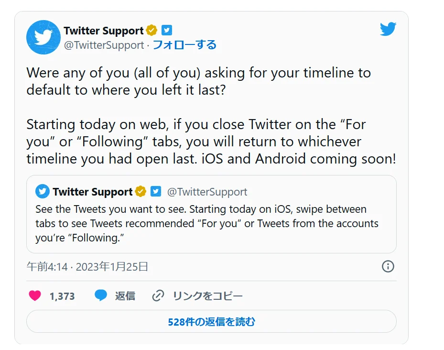Click the gold verified badge beside Twitter Support
Screen dimensions: 444x350
coord(152,31)
